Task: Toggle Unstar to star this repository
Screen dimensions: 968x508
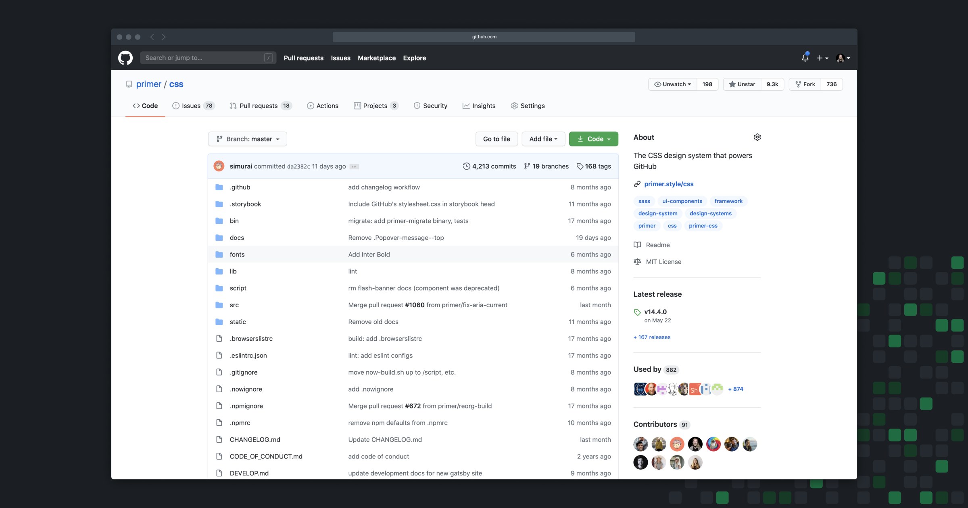Action: [742, 84]
